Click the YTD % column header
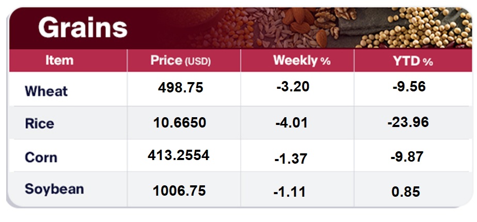Screen dimensions: 477x222 [412, 60]
